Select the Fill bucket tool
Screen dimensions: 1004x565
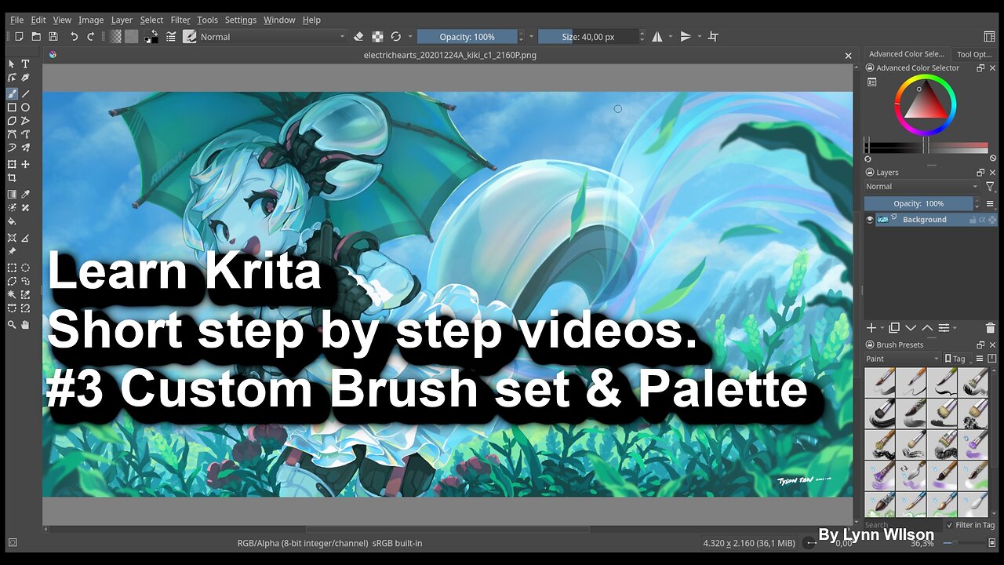click(x=12, y=222)
